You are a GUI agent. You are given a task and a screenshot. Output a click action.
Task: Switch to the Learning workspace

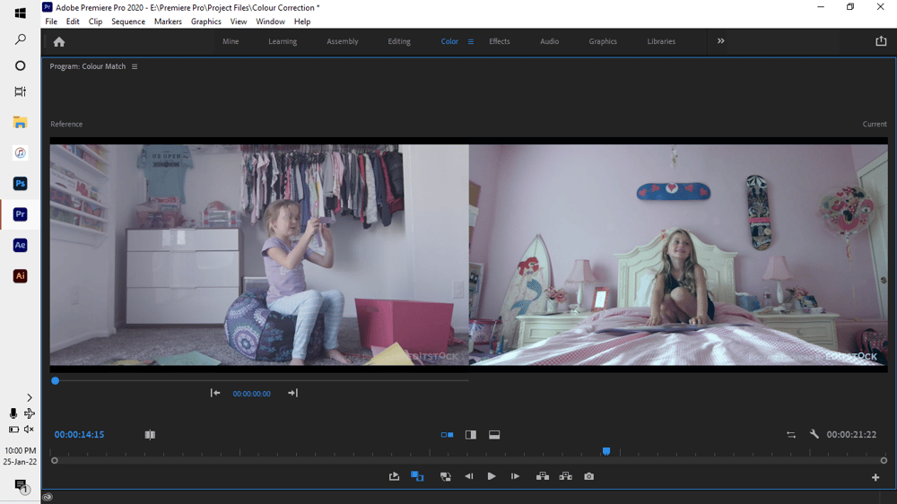click(283, 41)
